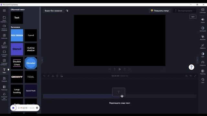207x116 pixels.
Task: Select the Text tab in sidebar
Action: pyautogui.click(x=4, y=71)
